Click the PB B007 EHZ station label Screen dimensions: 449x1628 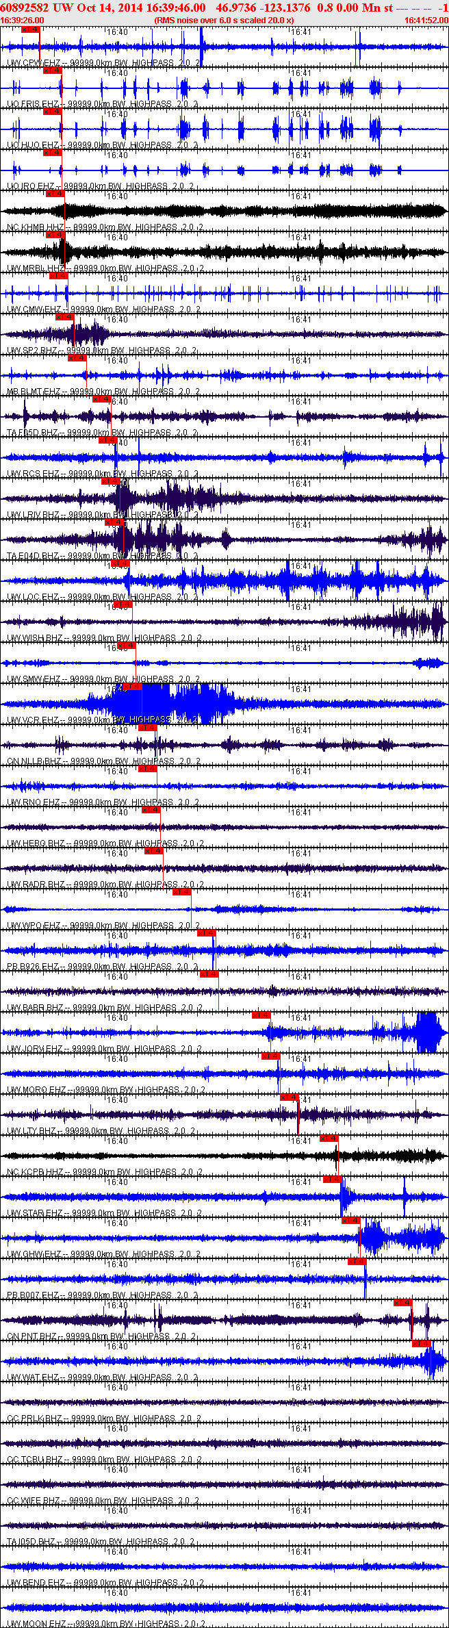33,1295
